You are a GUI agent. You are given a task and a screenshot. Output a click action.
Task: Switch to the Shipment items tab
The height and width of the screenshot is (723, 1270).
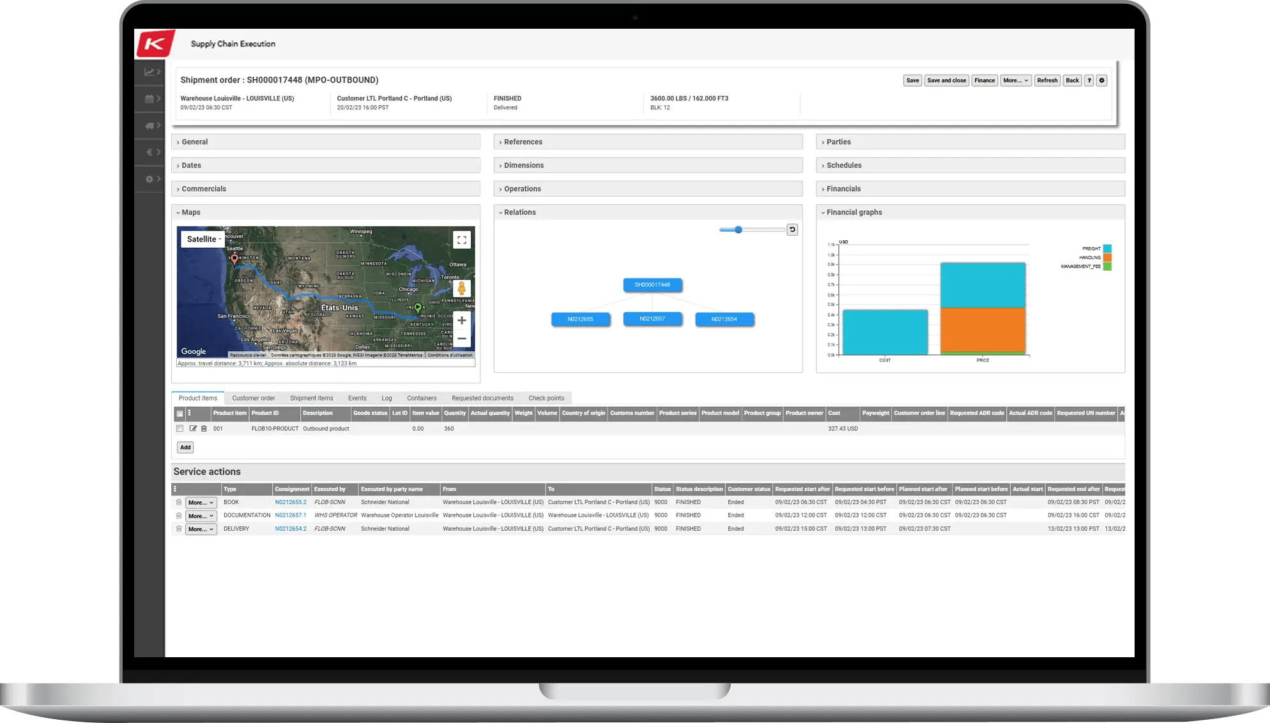311,397
